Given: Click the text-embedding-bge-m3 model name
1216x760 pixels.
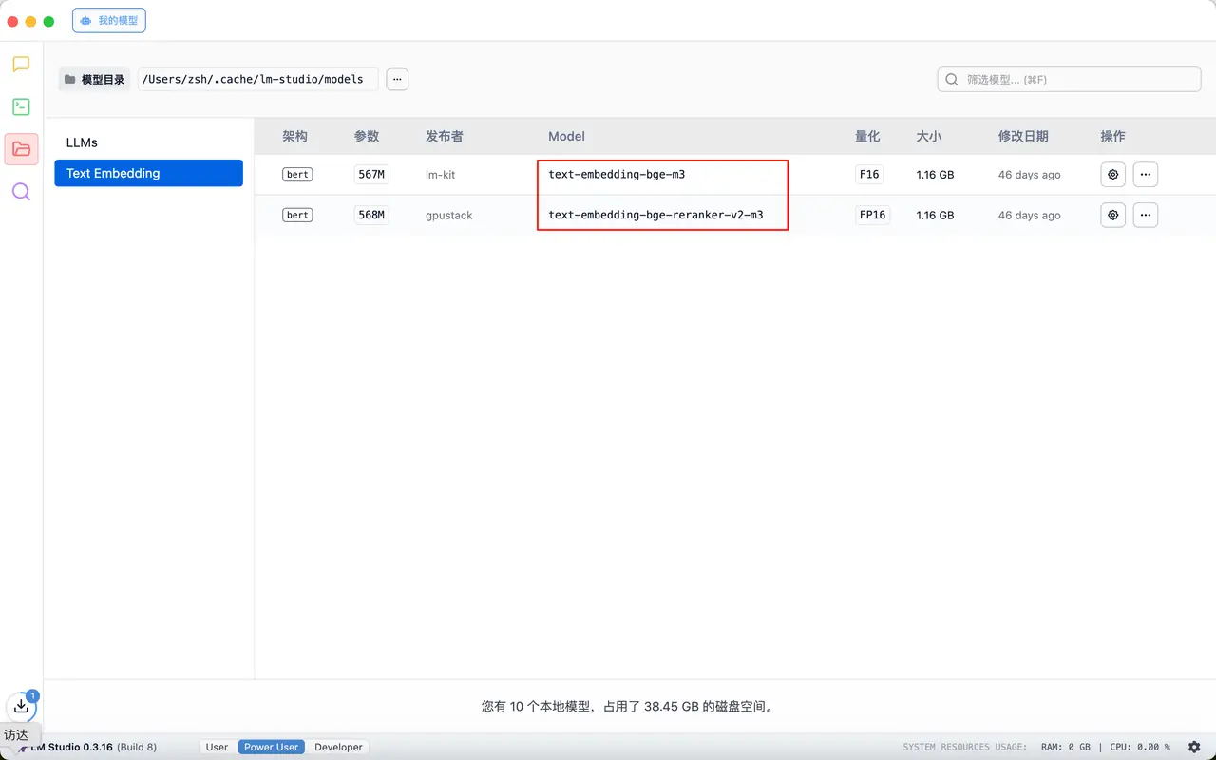Looking at the screenshot, I should pyautogui.click(x=617, y=175).
